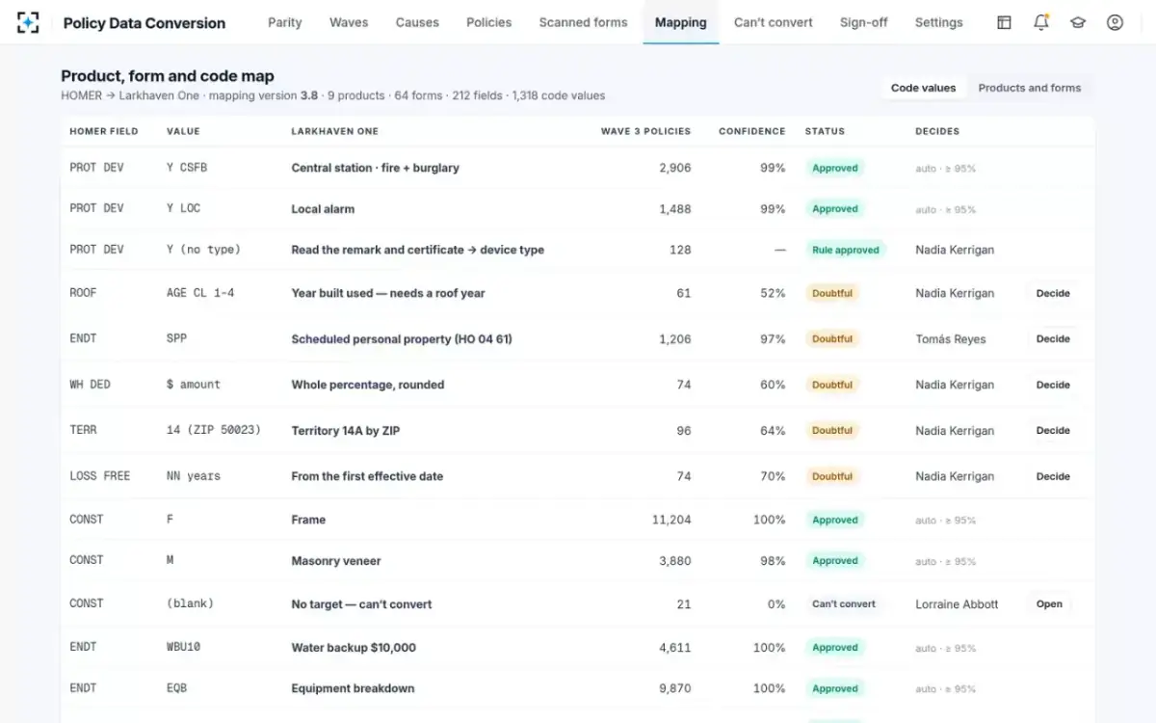Click the value 'EQB'
Screen dimensions: 1156x723
pyautogui.click(x=176, y=688)
